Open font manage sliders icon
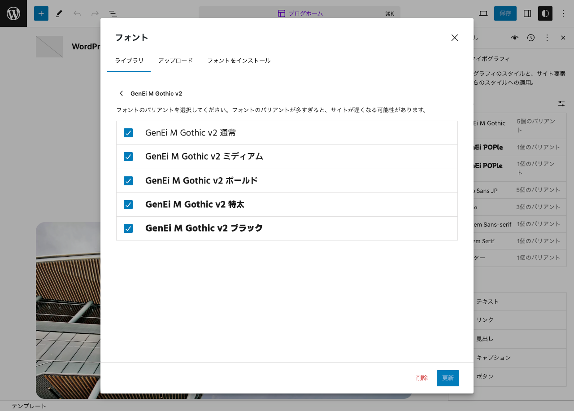This screenshot has width=574, height=411. pyautogui.click(x=561, y=104)
